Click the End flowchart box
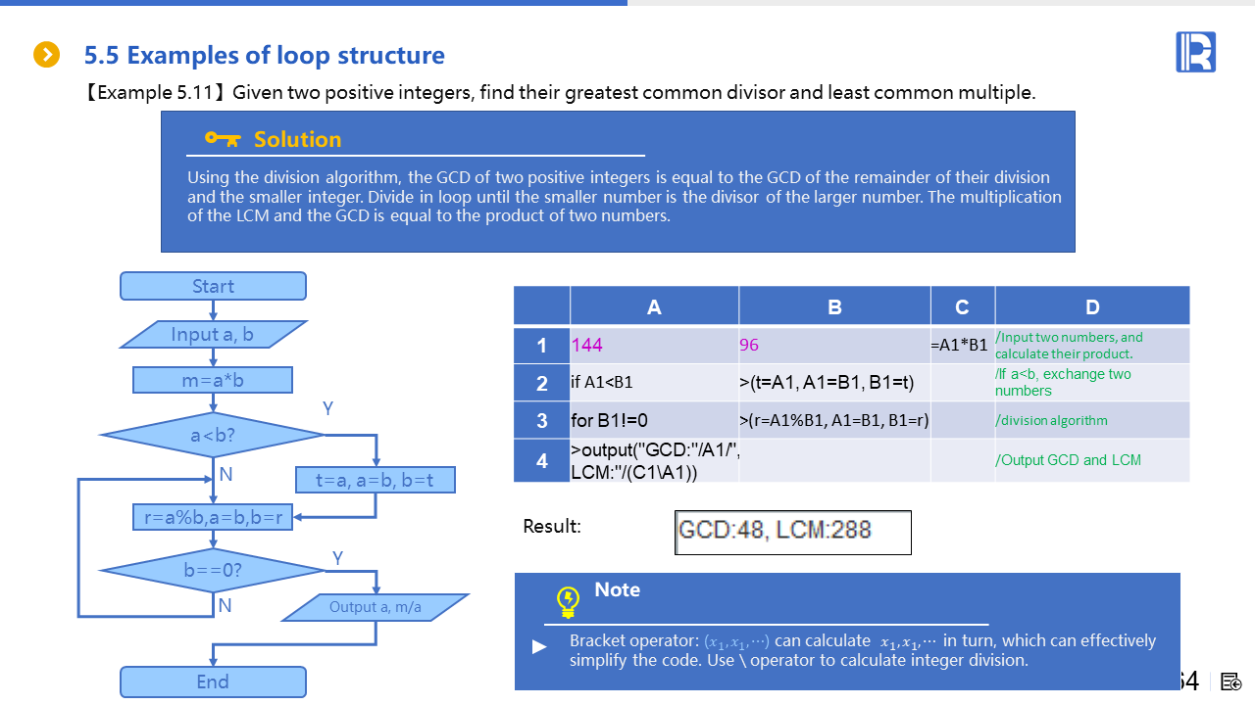1255x705 pixels. 213,681
